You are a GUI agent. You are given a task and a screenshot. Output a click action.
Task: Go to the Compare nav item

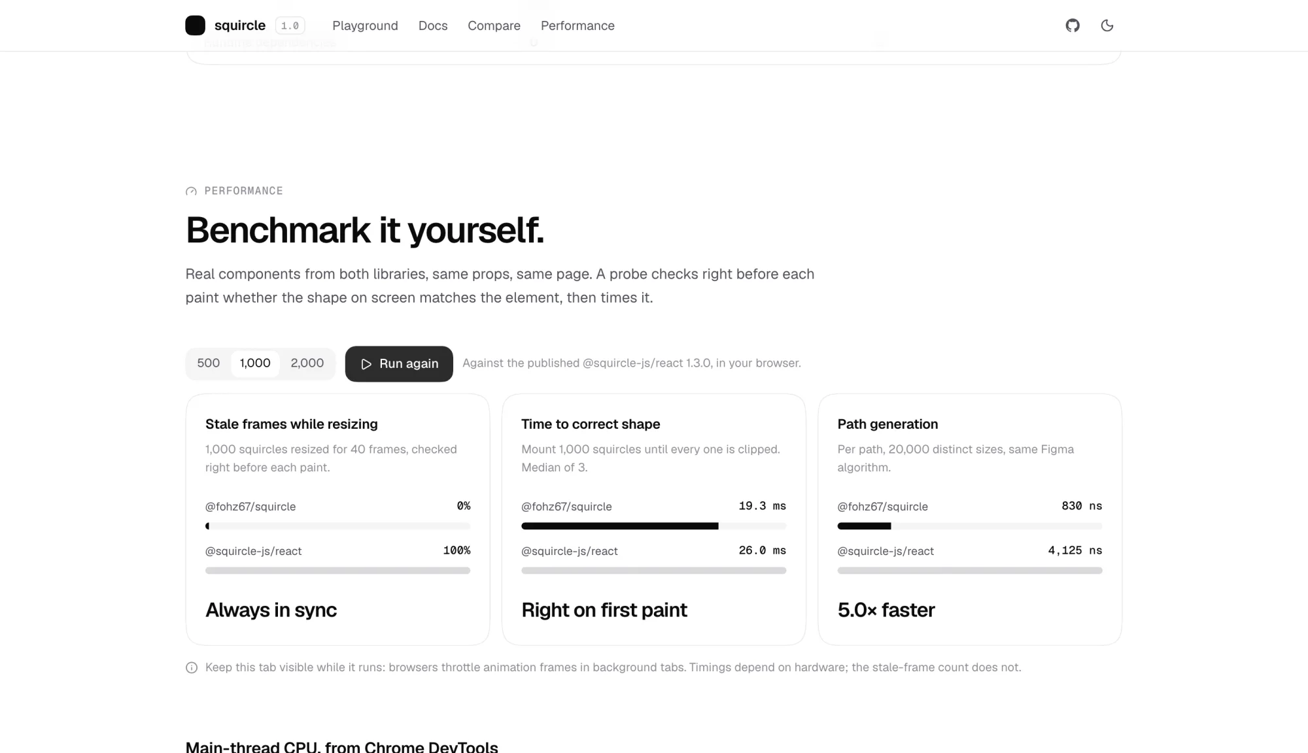pos(494,25)
